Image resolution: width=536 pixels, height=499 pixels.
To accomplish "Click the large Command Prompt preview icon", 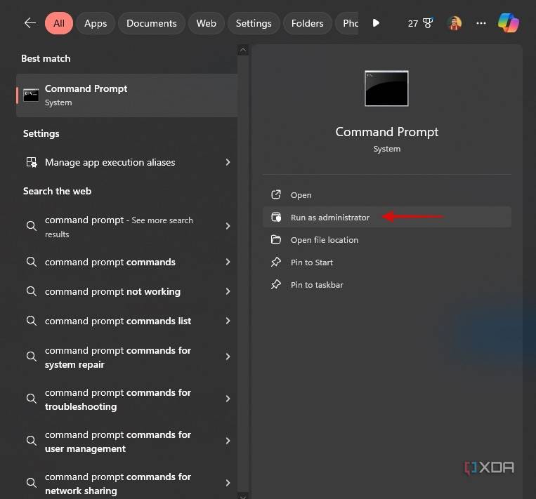I will 386,88.
